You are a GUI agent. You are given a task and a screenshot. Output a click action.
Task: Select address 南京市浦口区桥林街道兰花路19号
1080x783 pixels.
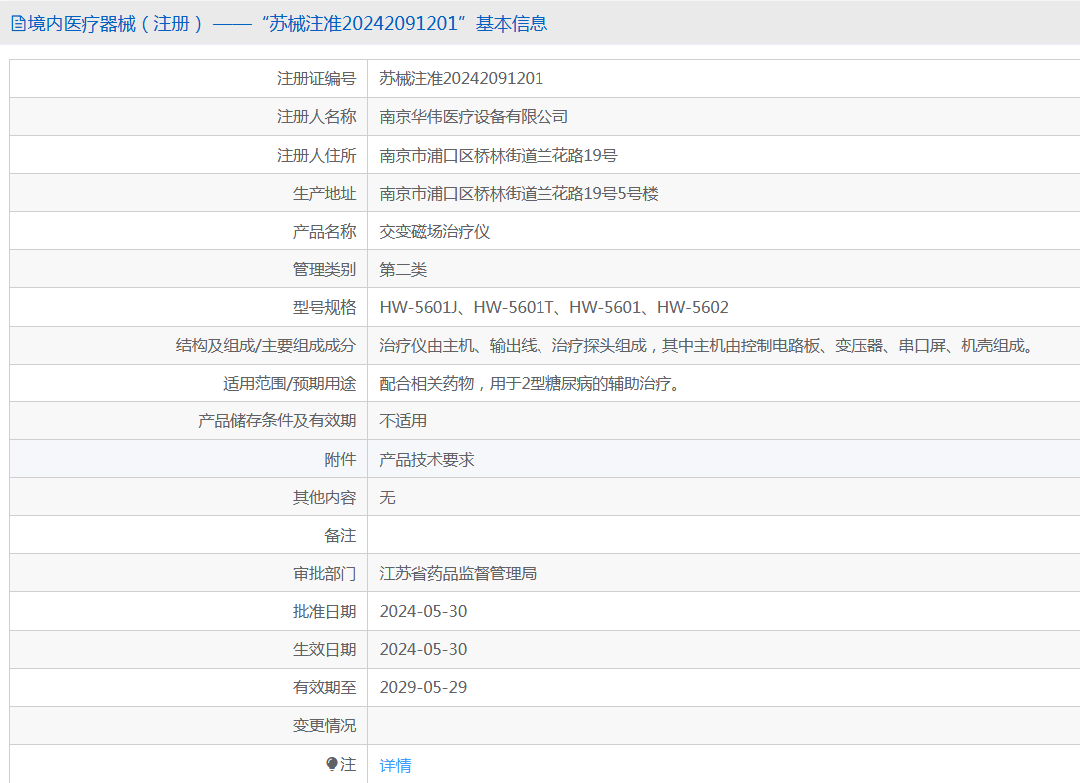coord(498,155)
